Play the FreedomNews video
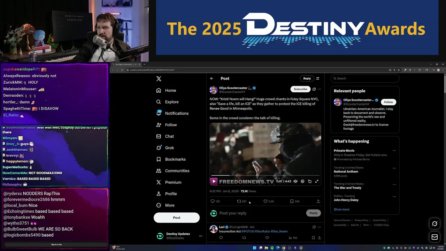446x251 pixels. coord(214,181)
